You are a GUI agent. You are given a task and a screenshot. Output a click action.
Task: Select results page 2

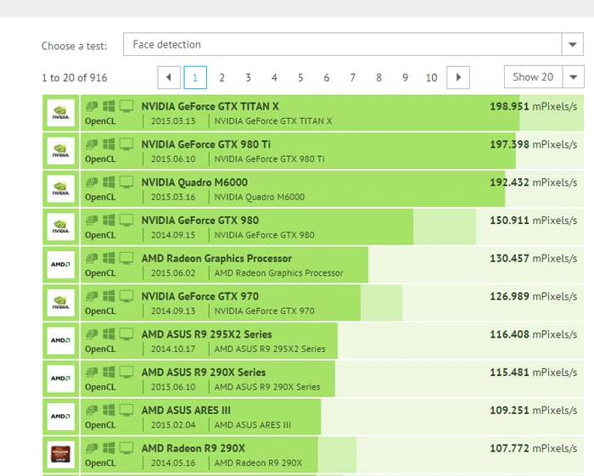[x=221, y=77]
